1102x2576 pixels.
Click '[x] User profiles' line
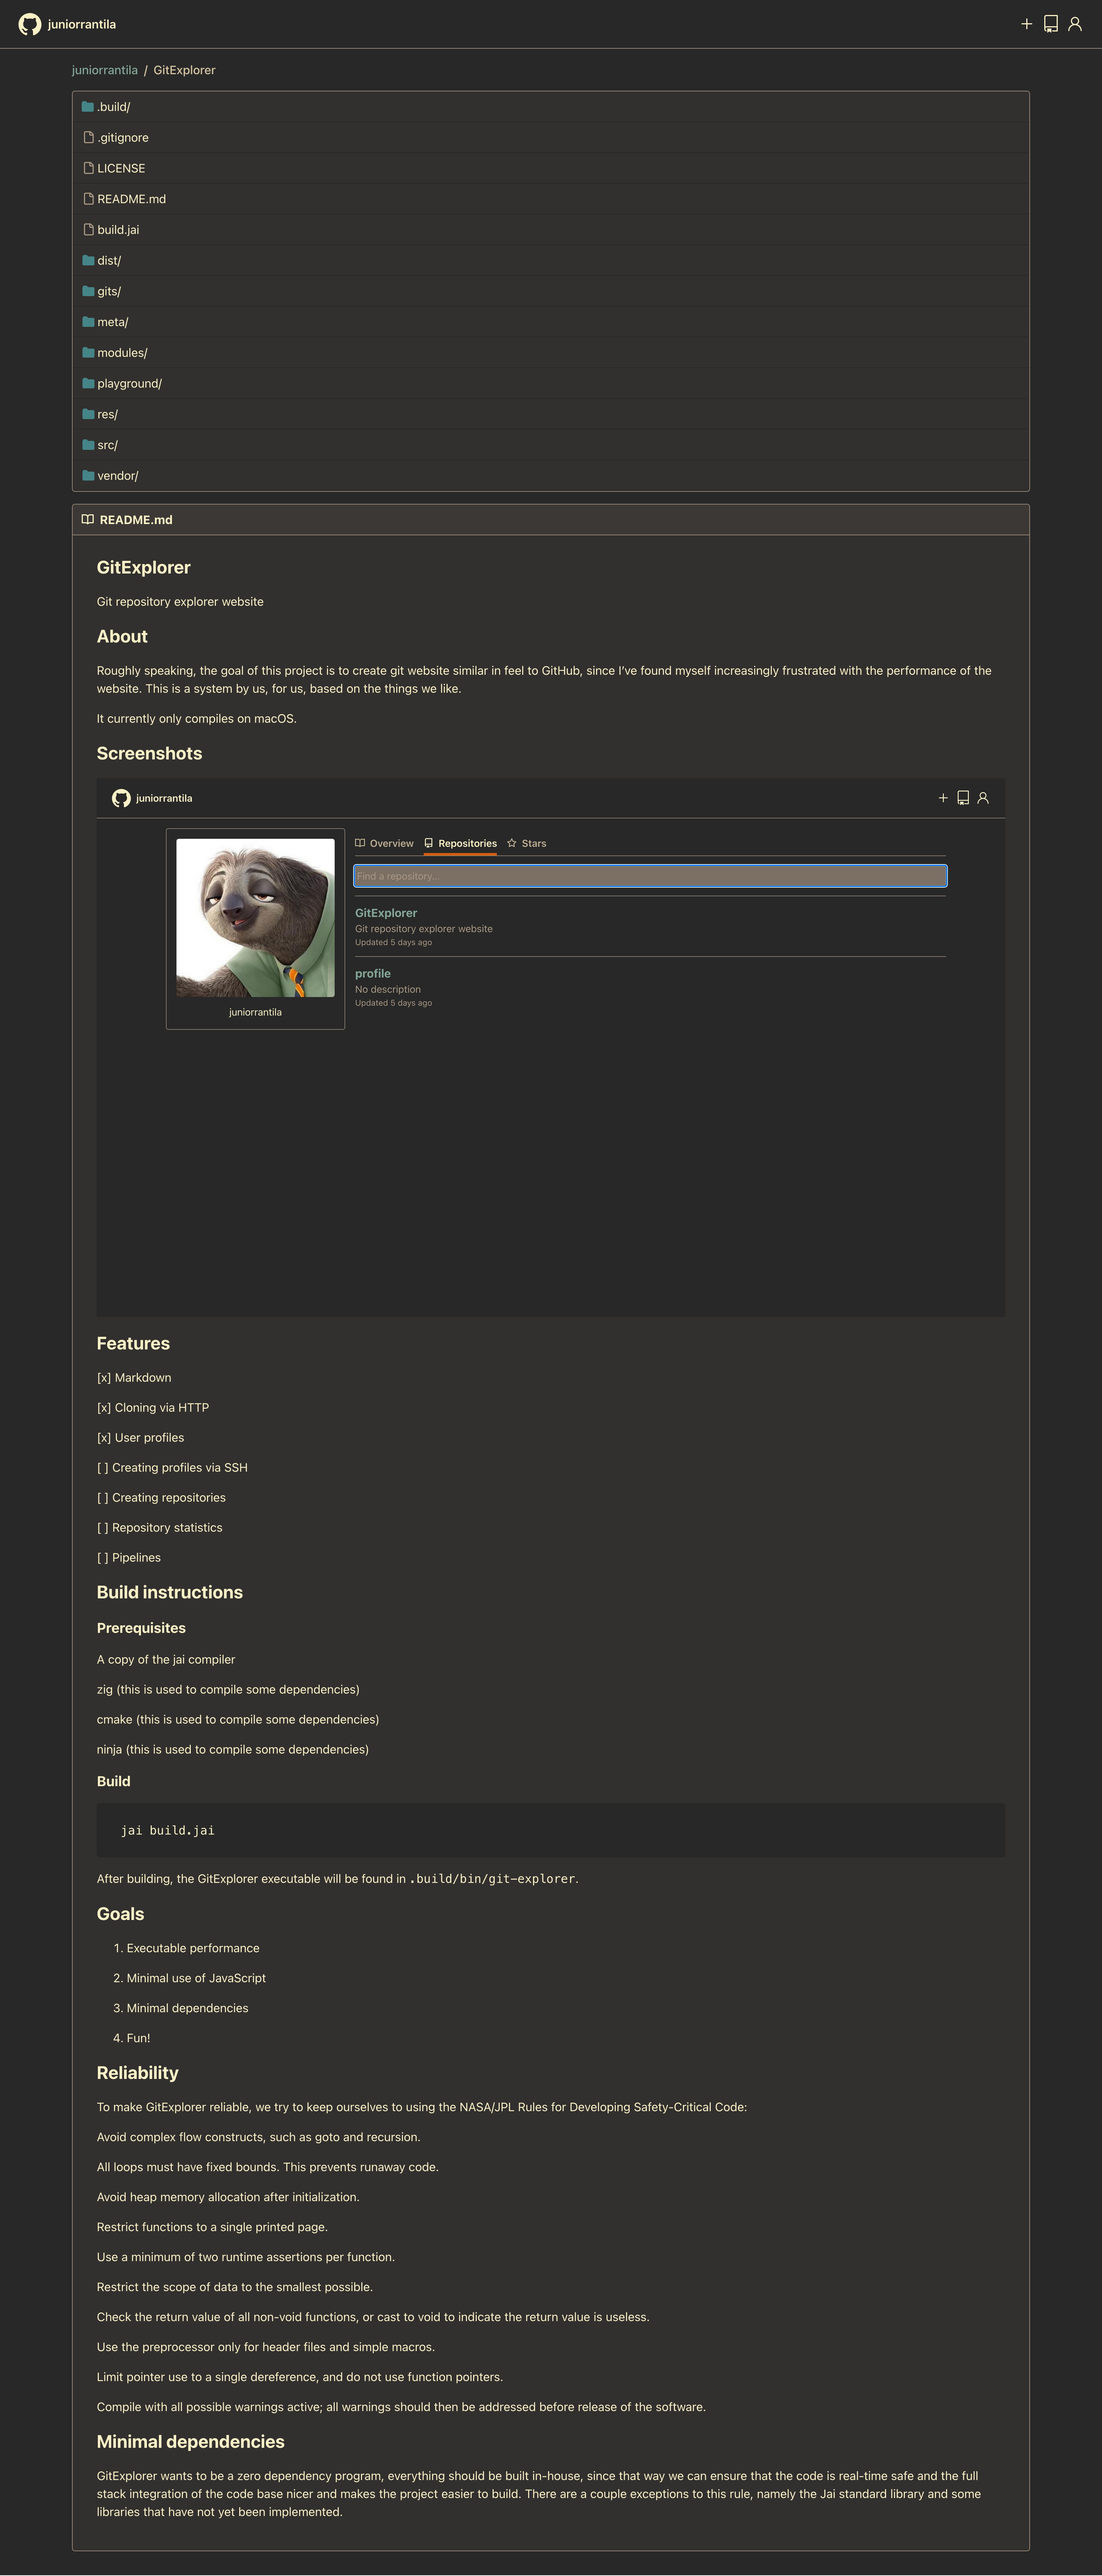coord(140,1438)
